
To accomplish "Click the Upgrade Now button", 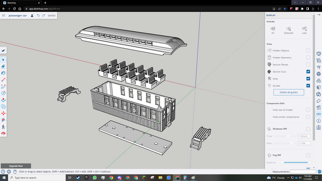I will click(16, 166).
